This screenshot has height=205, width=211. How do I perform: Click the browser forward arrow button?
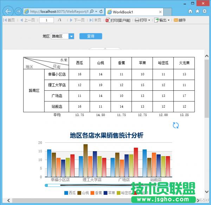coord(18,11)
